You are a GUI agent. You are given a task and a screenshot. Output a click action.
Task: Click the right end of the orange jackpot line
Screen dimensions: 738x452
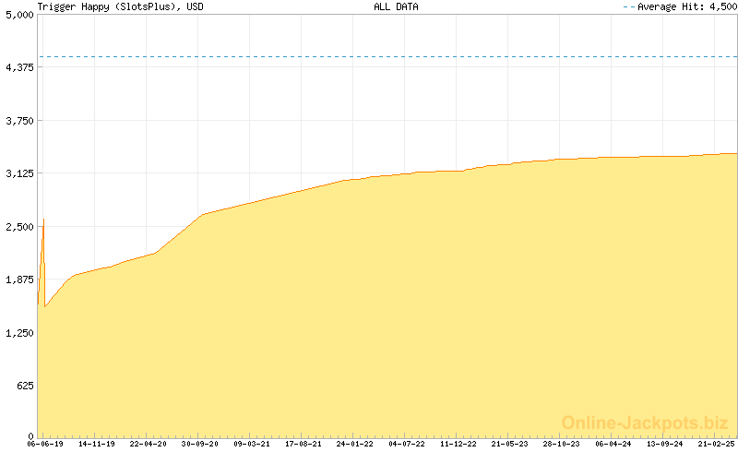735,154
